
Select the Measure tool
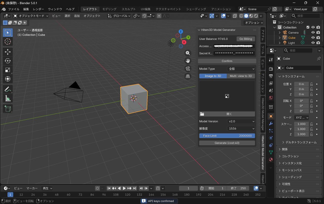click(x=8, y=98)
